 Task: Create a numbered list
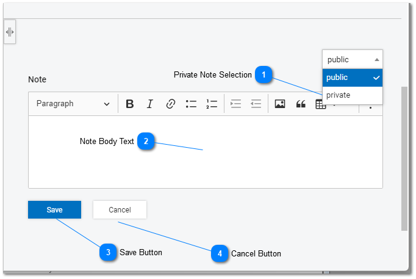pyautogui.click(x=212, y=104)
